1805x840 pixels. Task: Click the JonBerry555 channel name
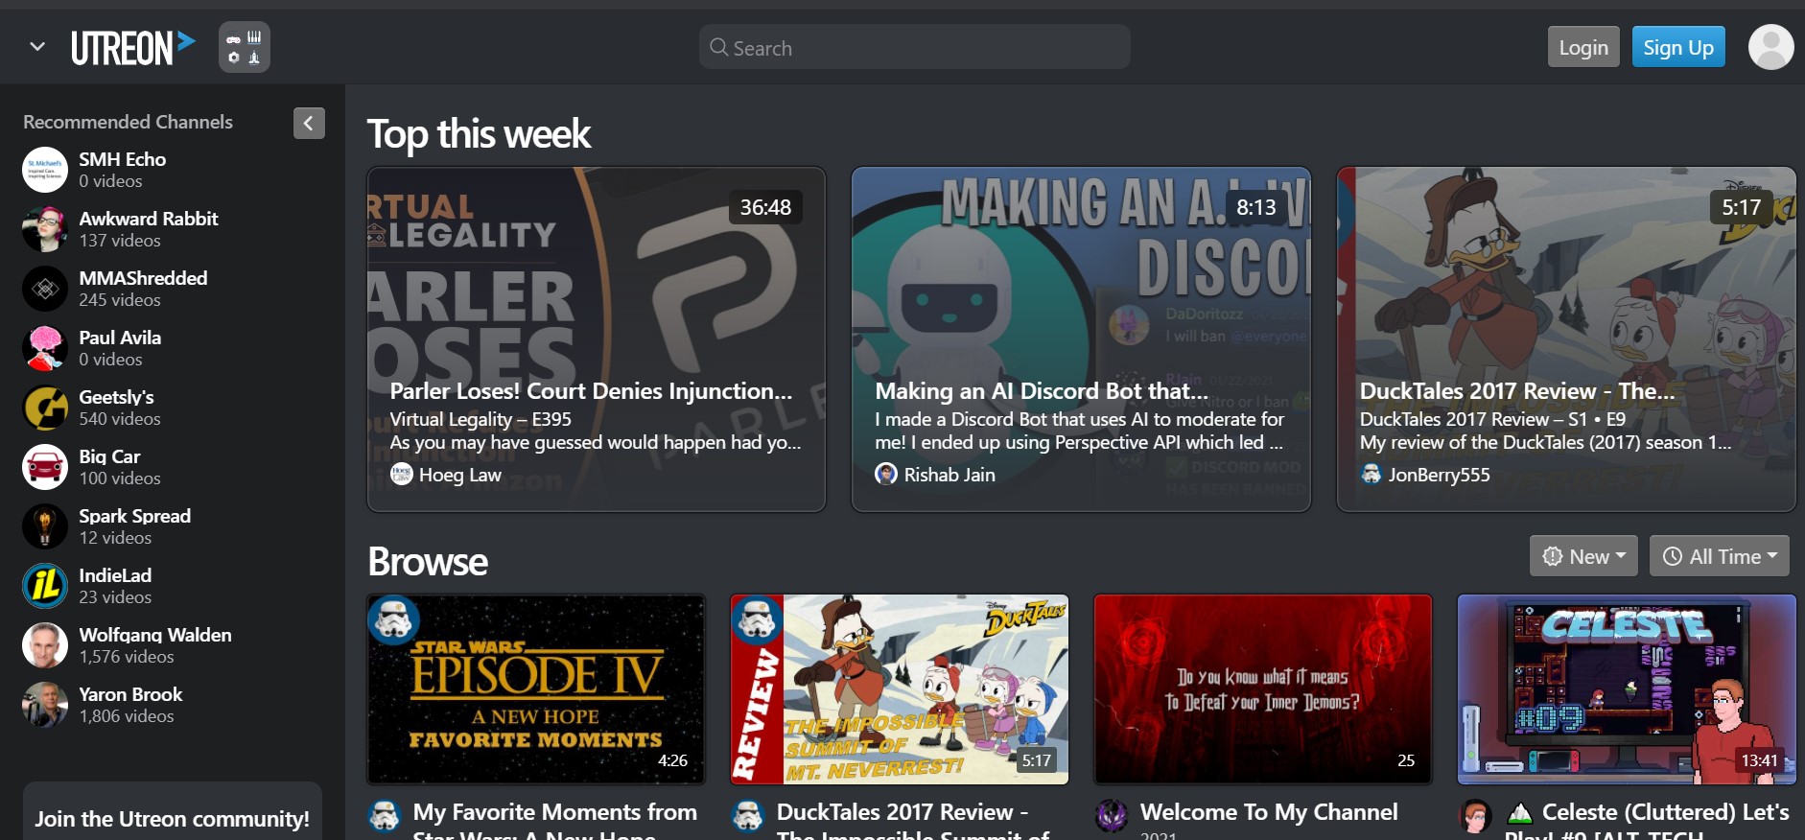click(1440, 475)
